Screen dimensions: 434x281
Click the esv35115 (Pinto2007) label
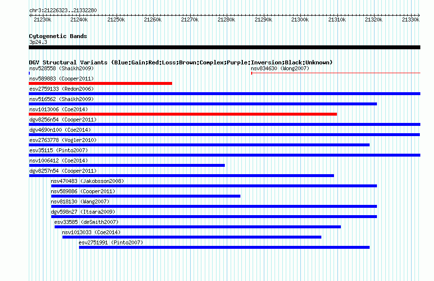pos(59,150)
